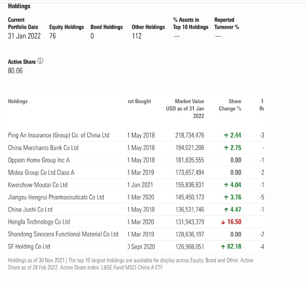The height and width of the screenshot is (288, 306).
Task: Click the Active Share info icon
Action: point(41,61)
